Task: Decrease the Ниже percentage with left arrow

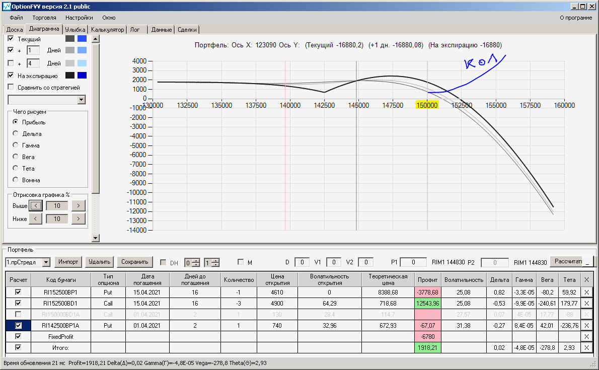Action: pyautogui.click(x=36, y=218)
